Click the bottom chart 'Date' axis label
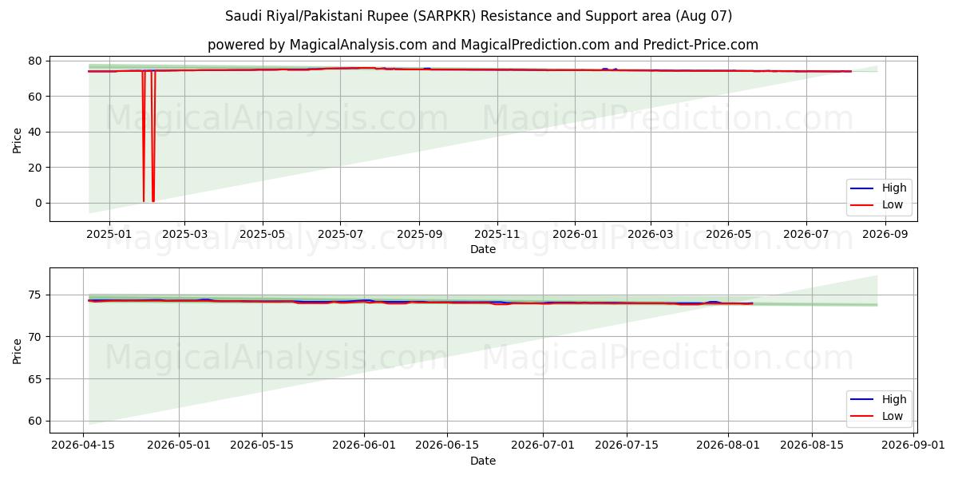Image resolution: width=958 pixels, height=479 pixels. (x=483, y=461)
